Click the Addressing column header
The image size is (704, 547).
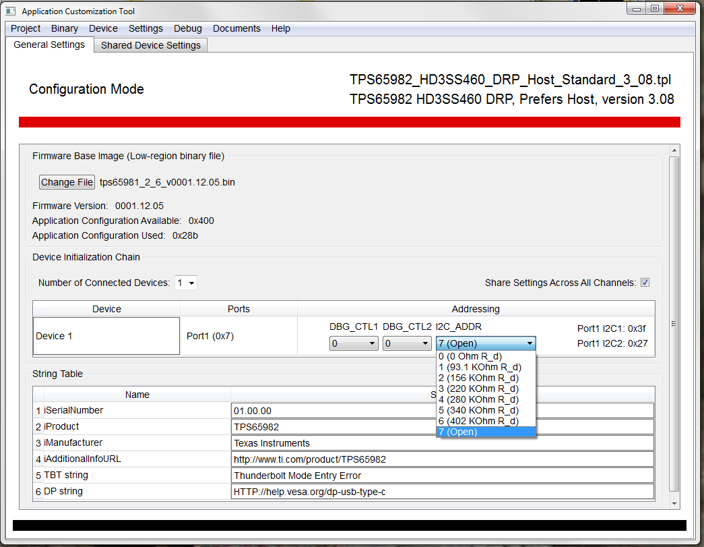point(476,309)
